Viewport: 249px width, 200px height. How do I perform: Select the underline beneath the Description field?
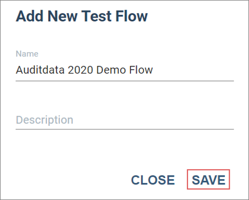pos(124,129)
